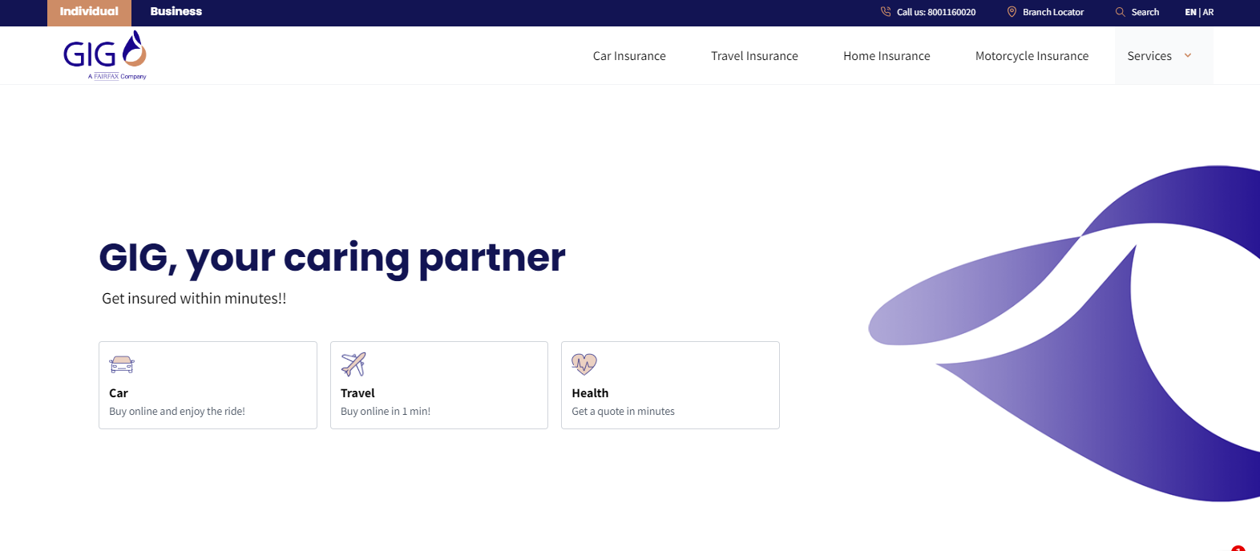This screenshot has height=551, width=1260.
Task: Open the Travel Insurance menu item
Action: pos(754,56)
